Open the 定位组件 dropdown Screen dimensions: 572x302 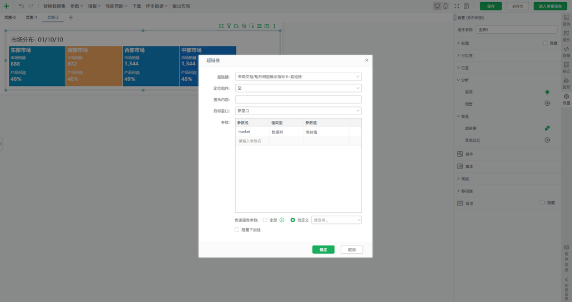pos(298,88)
